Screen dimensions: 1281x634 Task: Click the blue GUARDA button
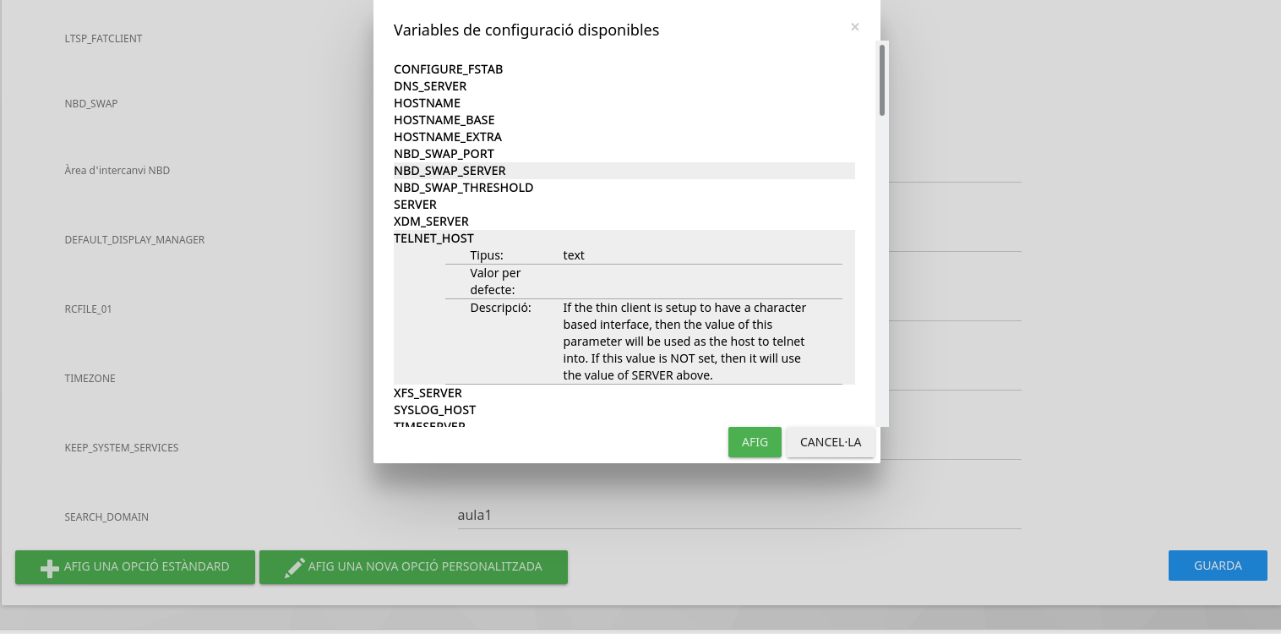(1218, 566)
